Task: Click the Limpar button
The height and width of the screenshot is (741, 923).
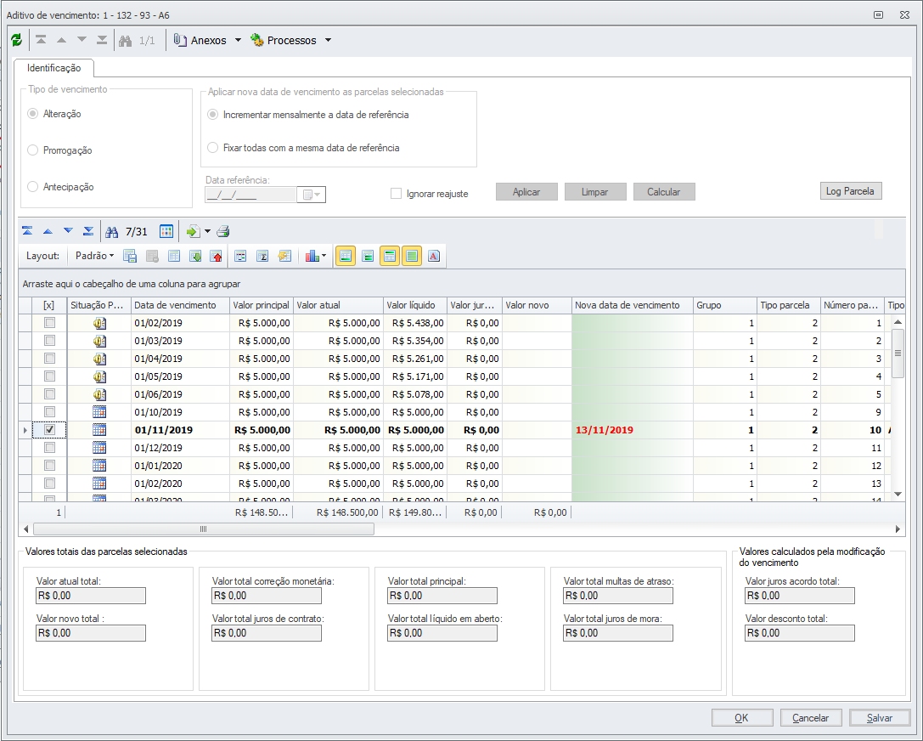Action: point(595,191)
